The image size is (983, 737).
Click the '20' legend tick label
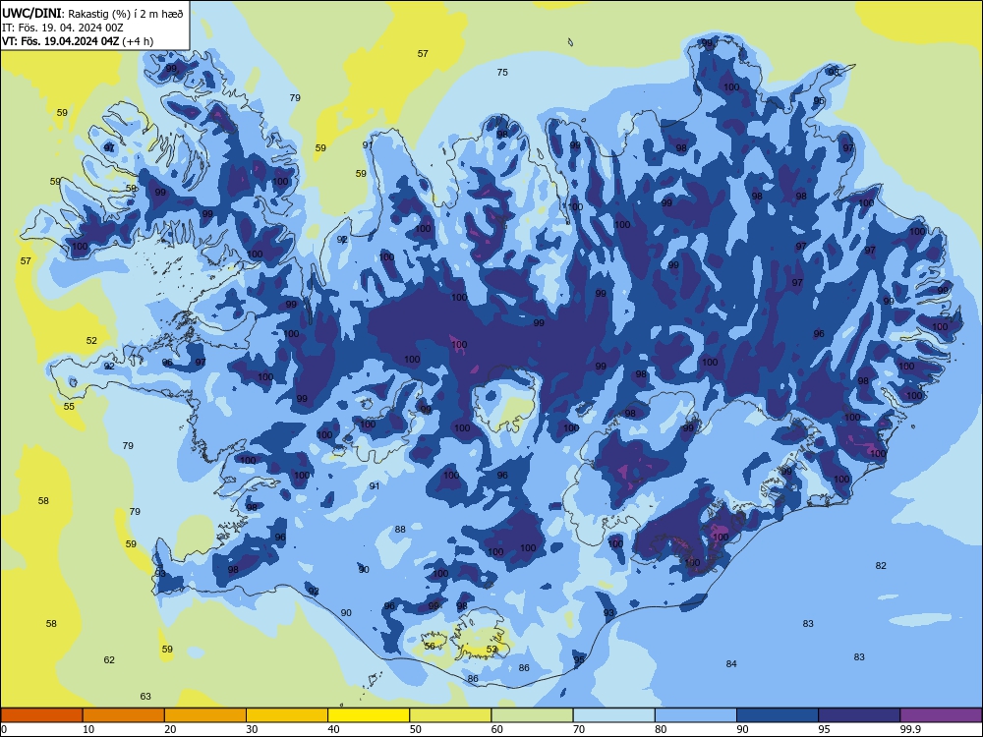tap(170, 729)
